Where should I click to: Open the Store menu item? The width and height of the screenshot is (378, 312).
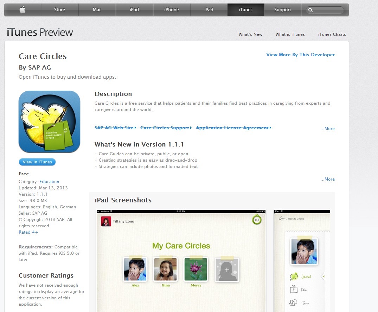59,9
